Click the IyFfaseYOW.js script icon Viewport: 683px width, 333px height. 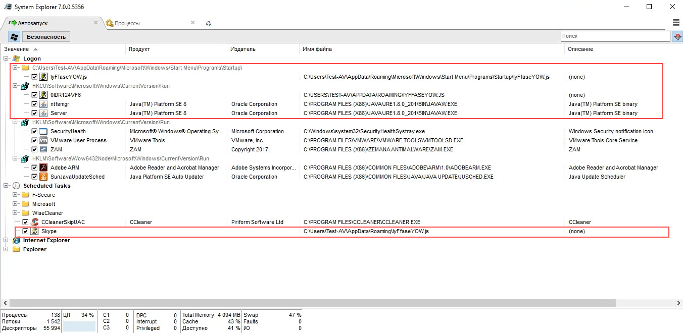pos(43,77)
